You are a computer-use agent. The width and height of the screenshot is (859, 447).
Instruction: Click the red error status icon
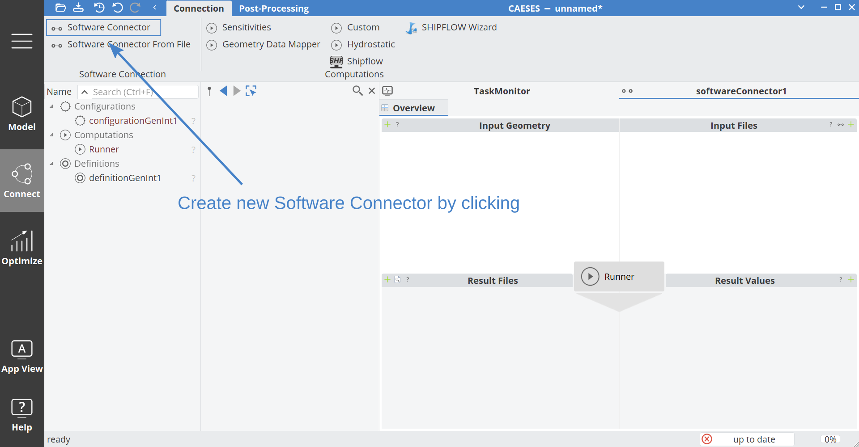(707, 439)
